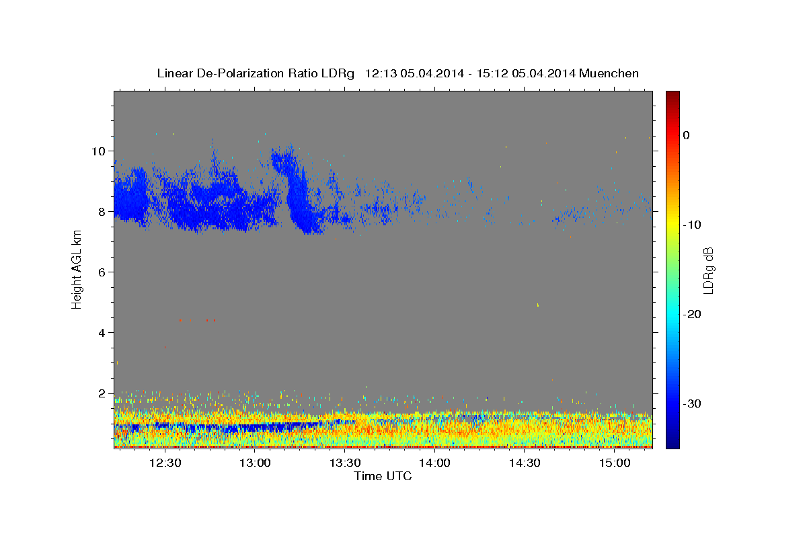807x538 pixels.
Task: Click the plot title text
Action: click(x=397, y=73)
